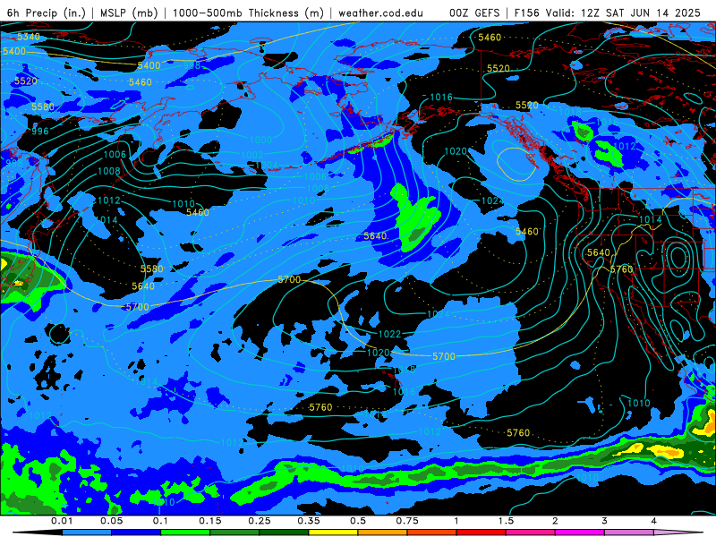Select the hot pink 1.5–2 legend swatch
The width and height of the screenshot is (716, 537).
[530, 533]
